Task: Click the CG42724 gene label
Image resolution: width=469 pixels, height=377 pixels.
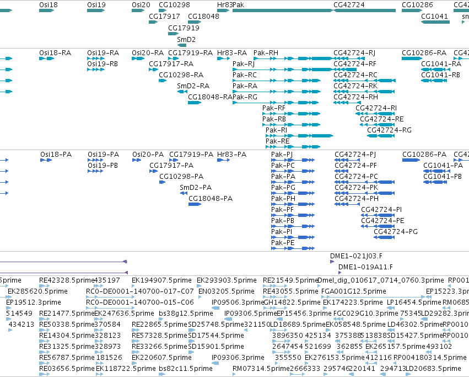Action: pos(349,5)
